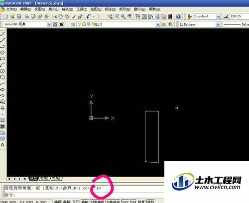The height and width of the screenshot is (203, 249).
Task: Select the Multiline Text tool
Action: tap(2, 145)
